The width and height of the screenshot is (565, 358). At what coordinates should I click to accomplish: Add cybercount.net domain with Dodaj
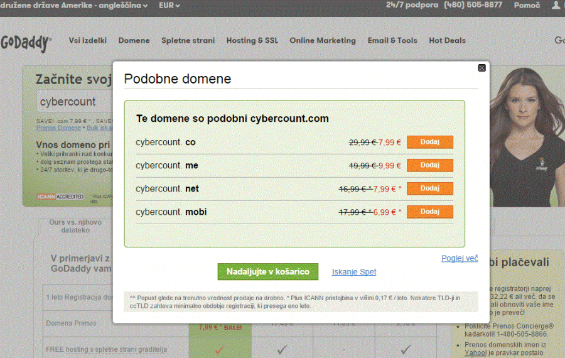[429, 188]
